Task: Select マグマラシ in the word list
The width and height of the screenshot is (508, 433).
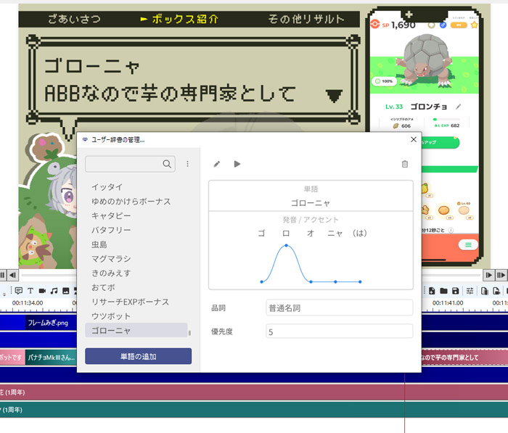Action: click(111, 258)
